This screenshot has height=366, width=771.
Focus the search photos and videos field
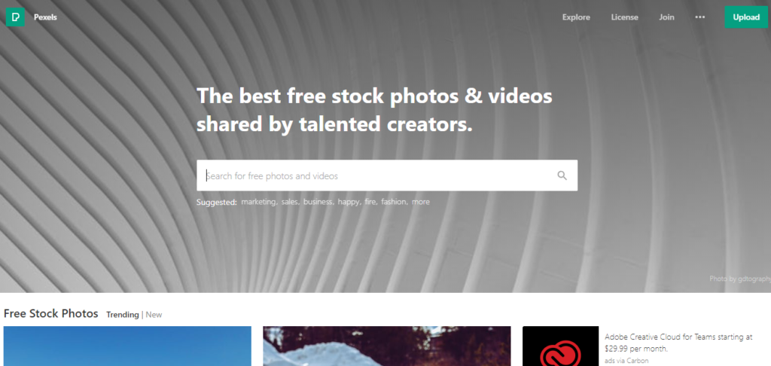click(387, 175)
